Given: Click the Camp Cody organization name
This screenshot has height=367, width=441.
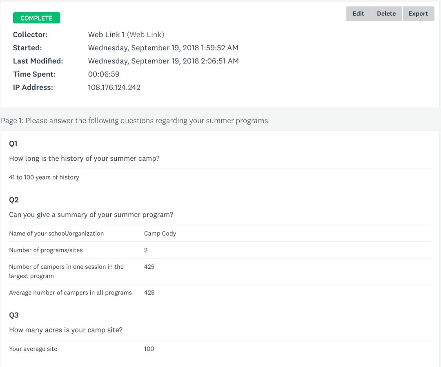Looking at the screenshot, I should (160, 233).
